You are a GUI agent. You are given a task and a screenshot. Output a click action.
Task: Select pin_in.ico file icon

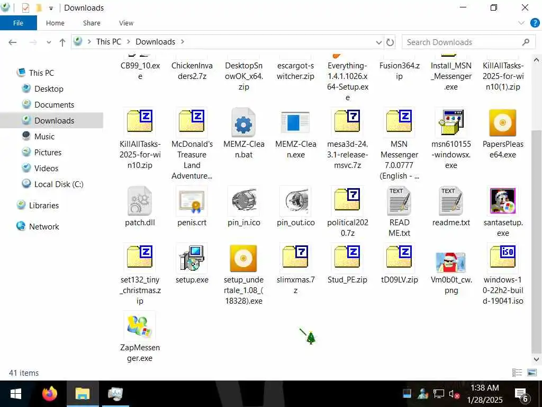pyautogui.click(x=243, y=200)
